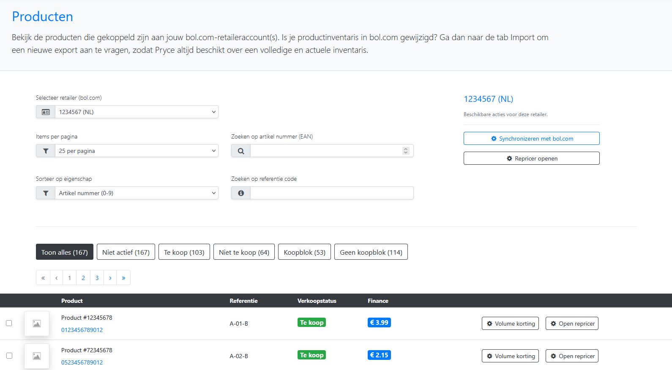
Task: Filter by Niet actief (167)
Action: coord(126,252)
